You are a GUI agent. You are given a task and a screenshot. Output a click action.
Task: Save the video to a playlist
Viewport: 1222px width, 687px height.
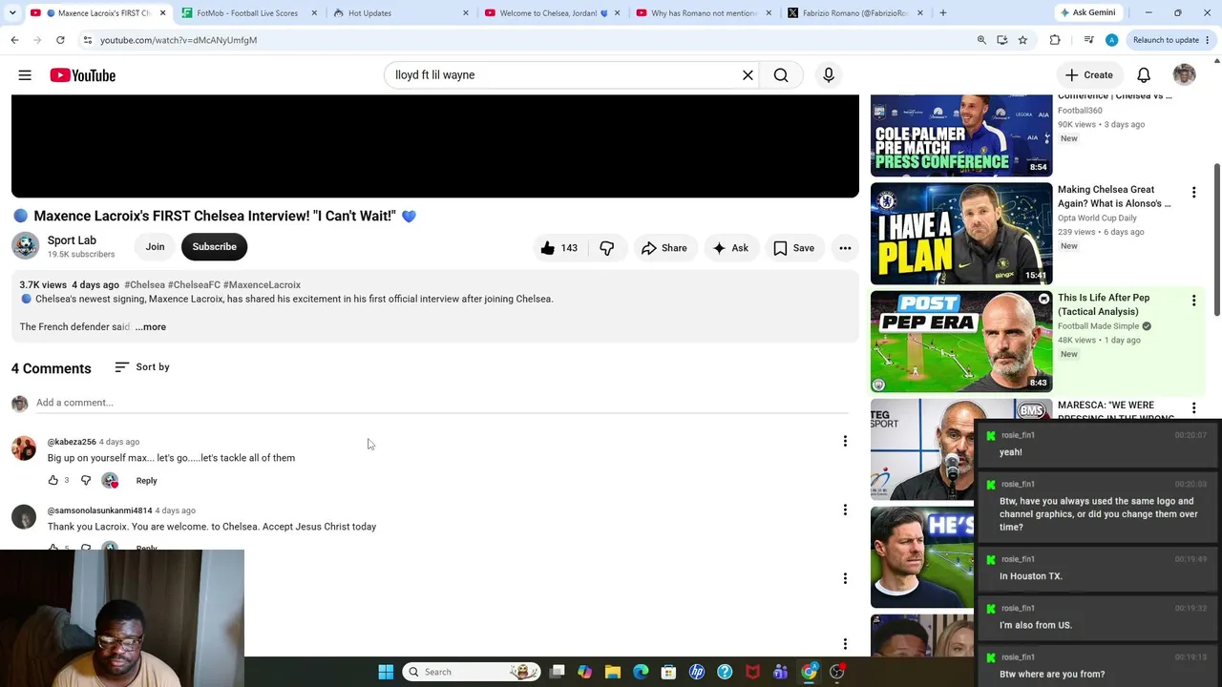[793, 248]
